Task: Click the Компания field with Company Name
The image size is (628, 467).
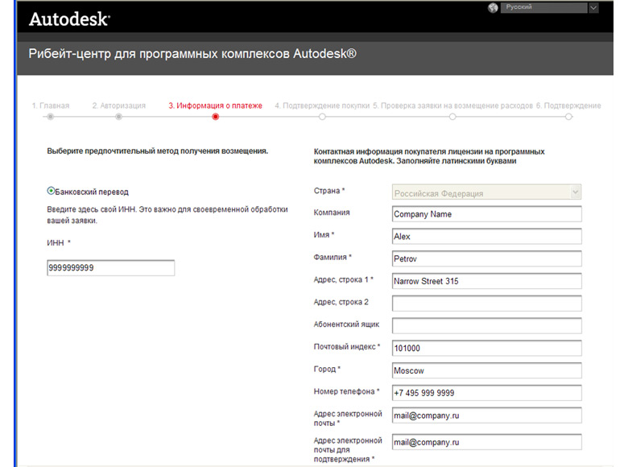Action: [486, 214]
